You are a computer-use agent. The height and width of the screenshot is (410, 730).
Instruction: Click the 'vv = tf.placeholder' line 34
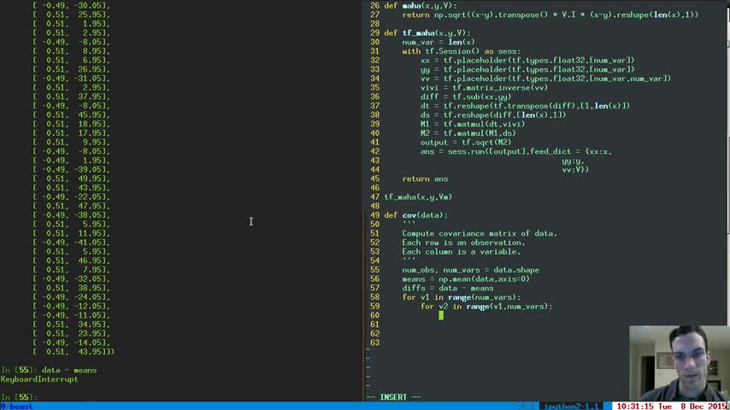(x=545, y=79)
